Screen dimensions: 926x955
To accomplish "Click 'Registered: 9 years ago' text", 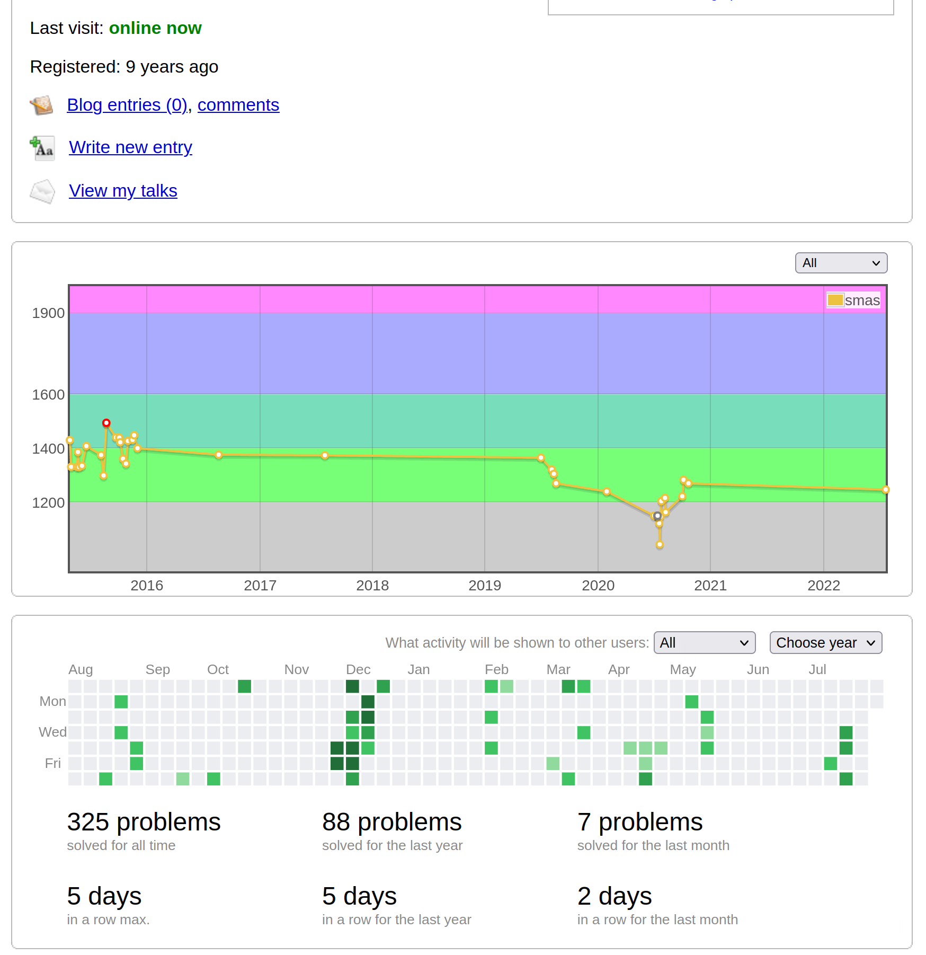I will tap(124, 67).
